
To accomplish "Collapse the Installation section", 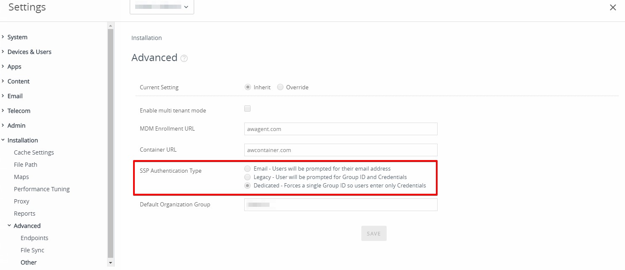I will (x=22, y=140).
